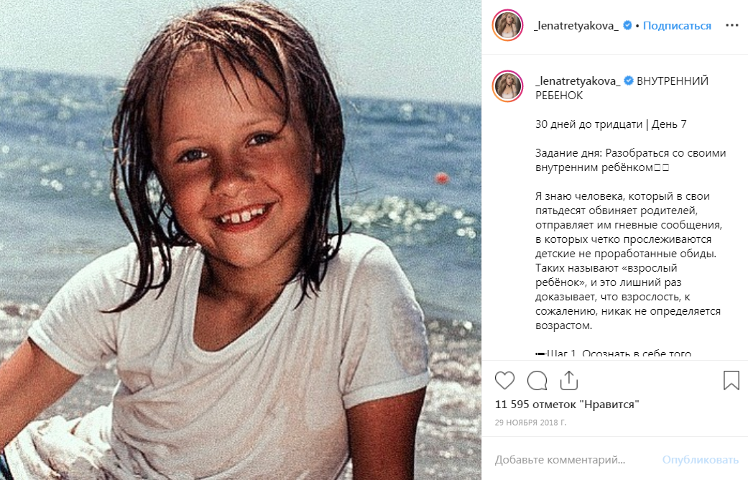Share the post using the share icon
This screenshot has height=480, width=748.
(568, 380)
